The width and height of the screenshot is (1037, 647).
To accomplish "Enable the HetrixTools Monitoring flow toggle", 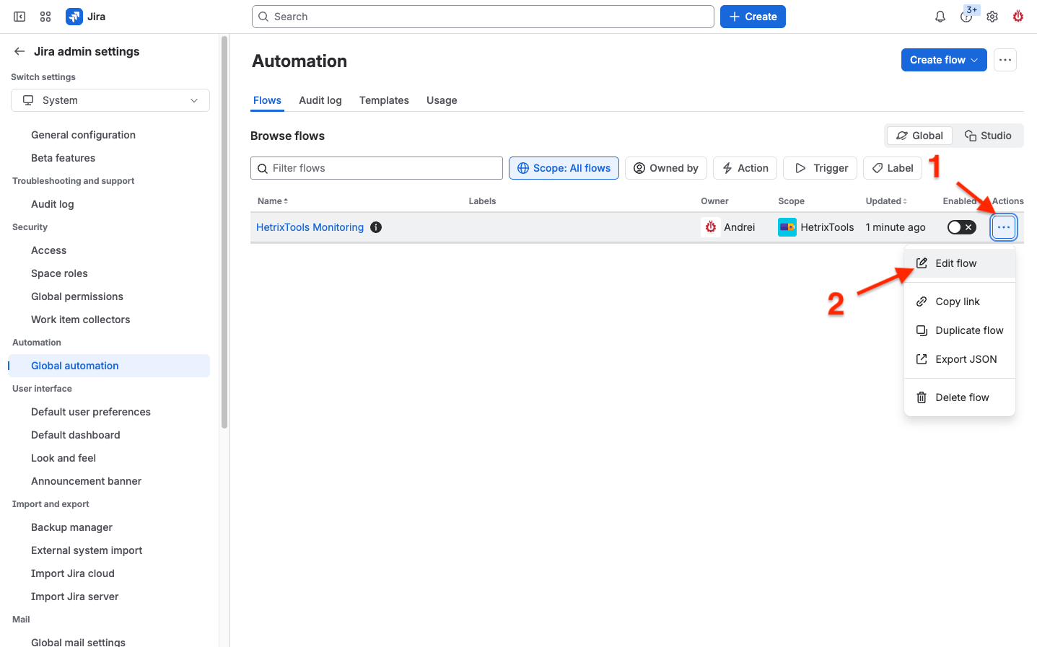I will click(x=961, y=227).
